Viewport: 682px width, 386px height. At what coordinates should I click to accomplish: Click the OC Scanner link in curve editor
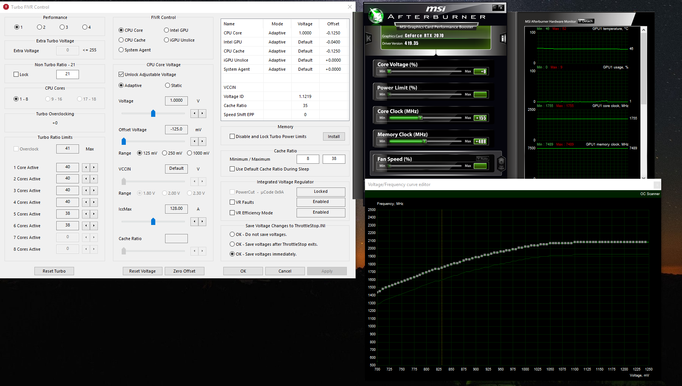[650, 194]
